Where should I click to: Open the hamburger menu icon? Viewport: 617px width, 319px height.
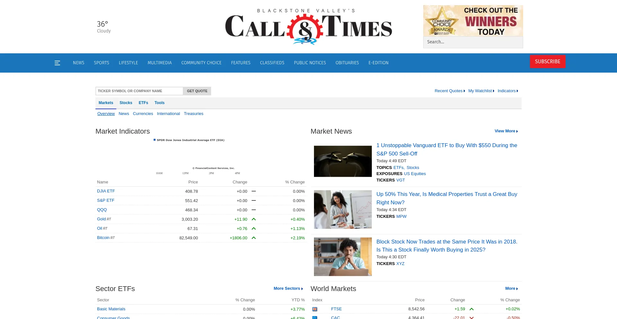tap(57, 63)
